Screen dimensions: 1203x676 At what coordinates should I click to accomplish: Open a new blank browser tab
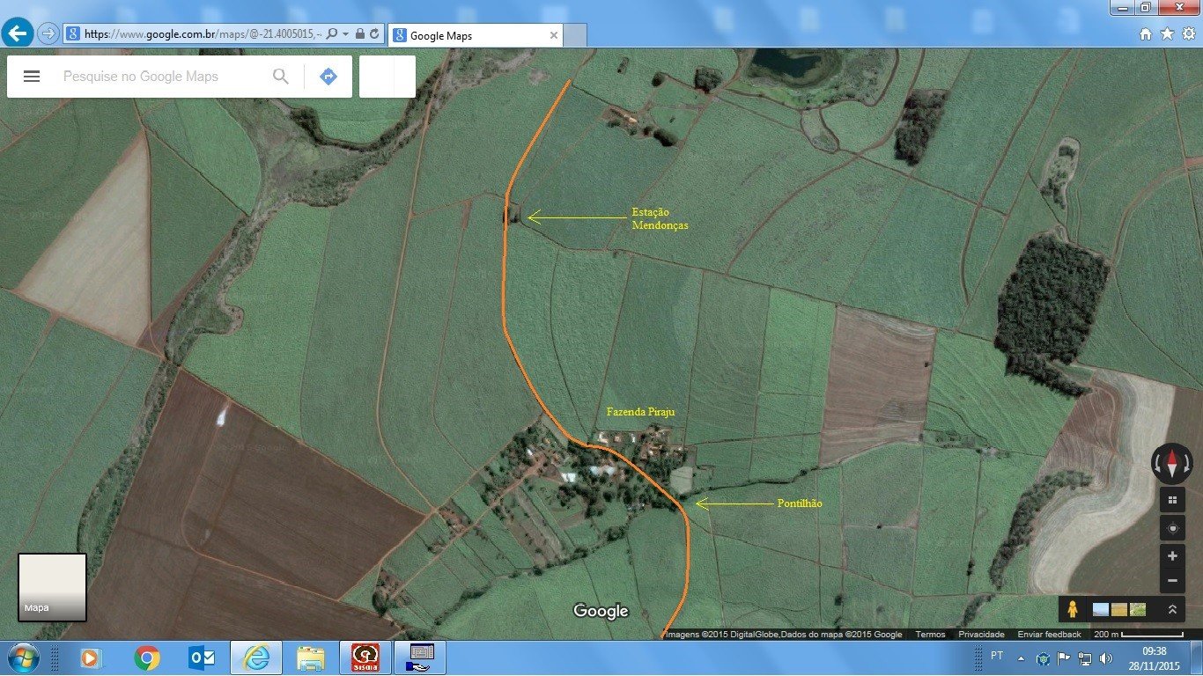575,35
